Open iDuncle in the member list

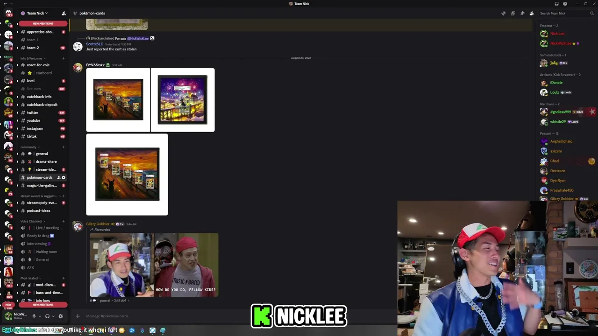[556, 83]
